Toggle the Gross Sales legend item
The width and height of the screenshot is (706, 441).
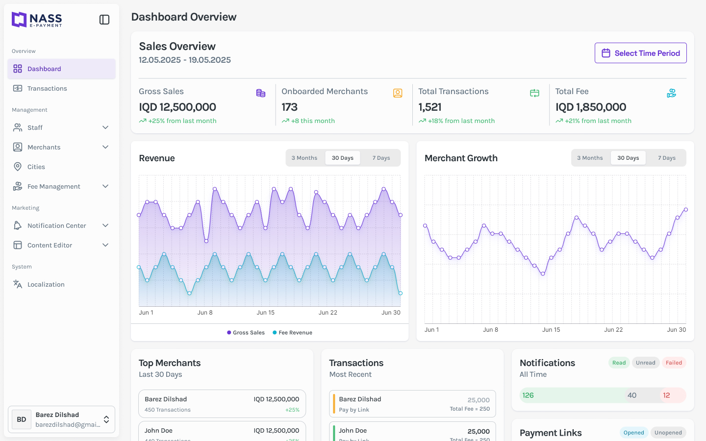point(246,333)
